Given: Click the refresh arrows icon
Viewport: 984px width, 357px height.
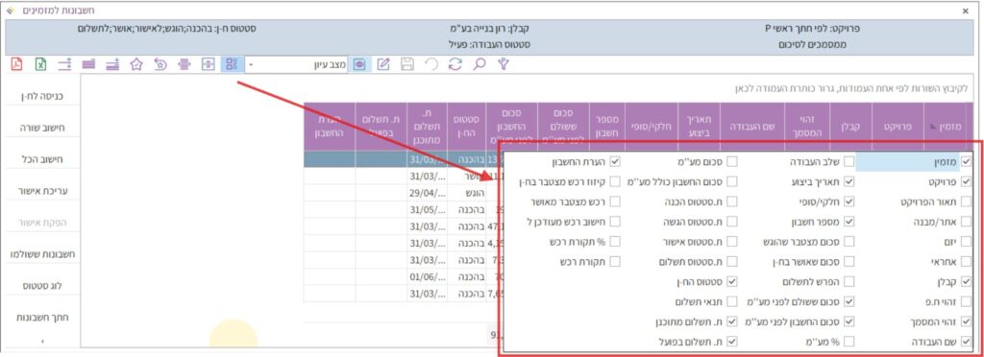Looking at the screenshot, I should coord(455,64).
